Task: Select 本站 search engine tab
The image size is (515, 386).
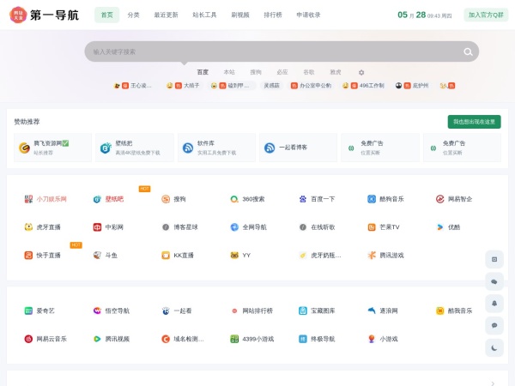Action: (x=229, y=72)
